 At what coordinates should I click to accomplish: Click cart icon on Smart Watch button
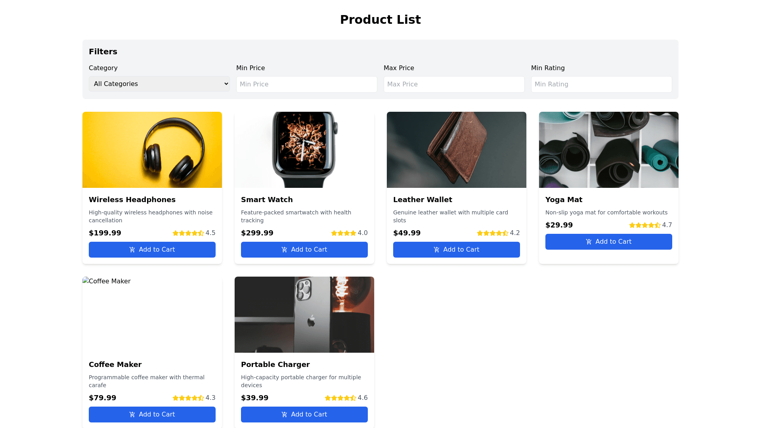tap(284, 250)
